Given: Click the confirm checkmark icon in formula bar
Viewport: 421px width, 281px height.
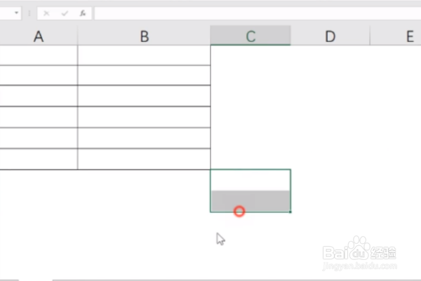Looking at the screenshot, I should (x=65, y=13).
